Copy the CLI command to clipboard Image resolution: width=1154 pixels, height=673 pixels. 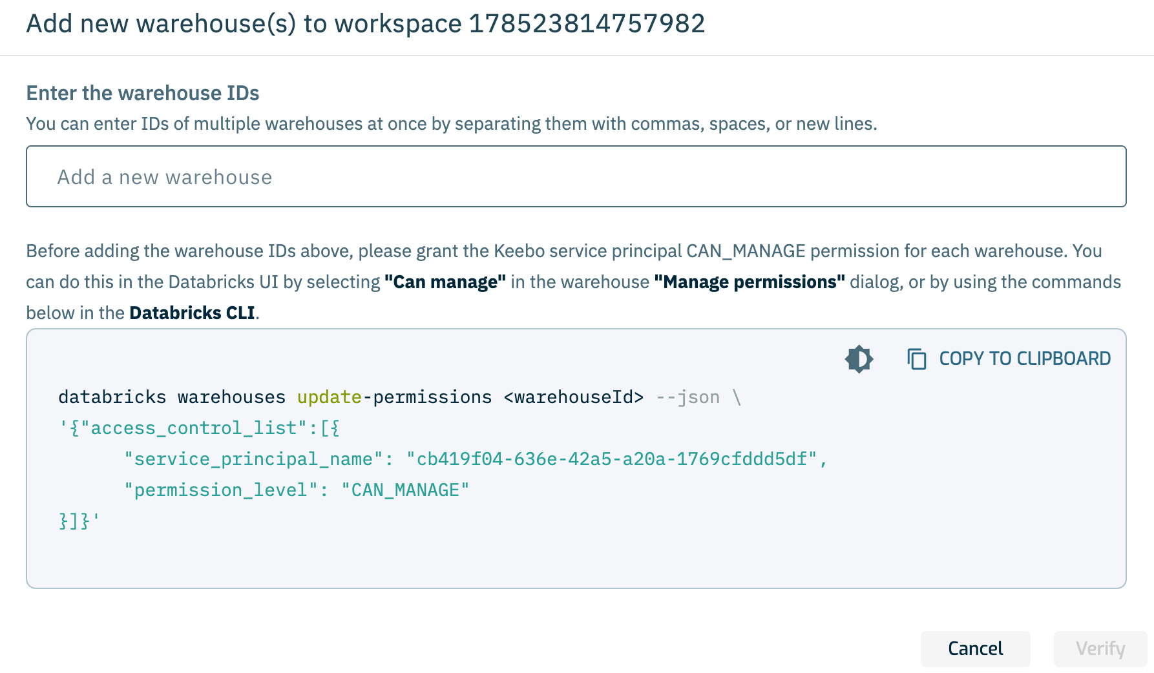[1009, 358]
